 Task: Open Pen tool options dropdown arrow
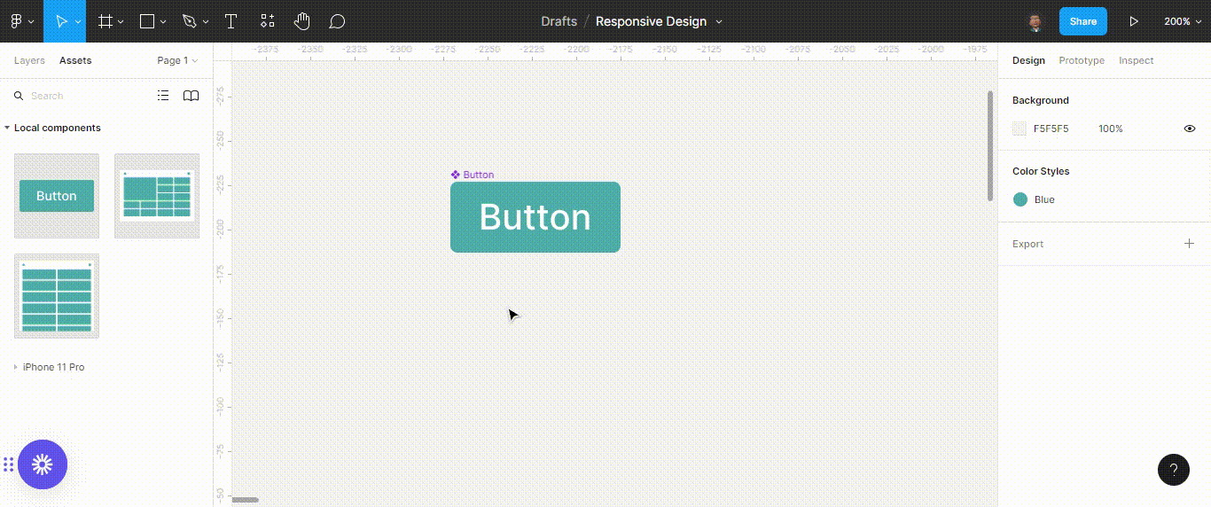click(x=206, y=21)
